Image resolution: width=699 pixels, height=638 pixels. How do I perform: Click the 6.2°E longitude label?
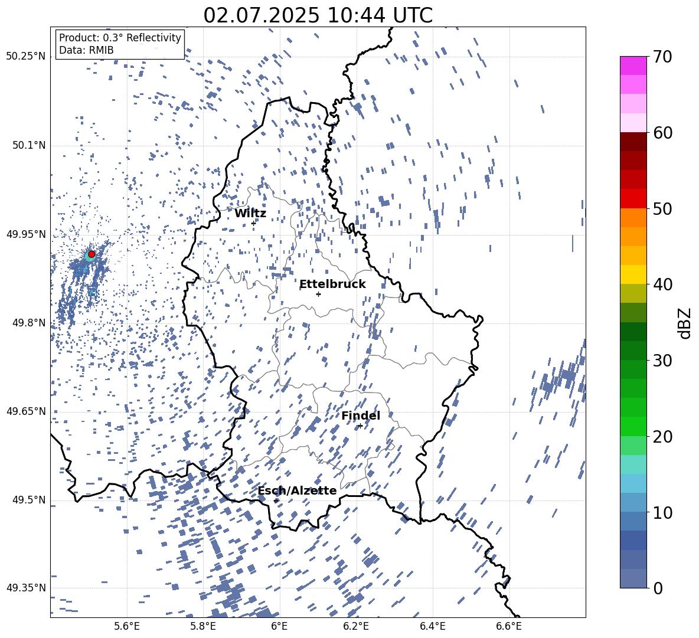[x=356, y=626]
